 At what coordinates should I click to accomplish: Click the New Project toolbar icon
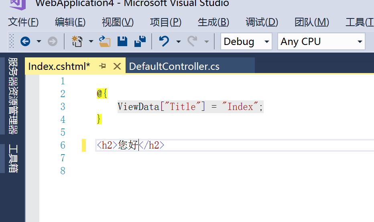77,41
